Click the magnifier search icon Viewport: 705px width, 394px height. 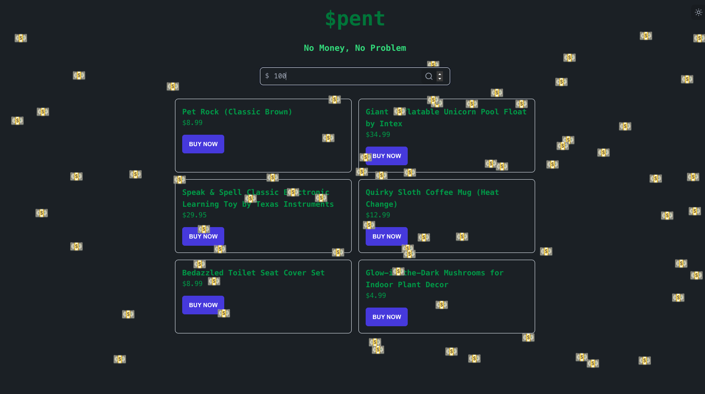(x=429, y=76)
